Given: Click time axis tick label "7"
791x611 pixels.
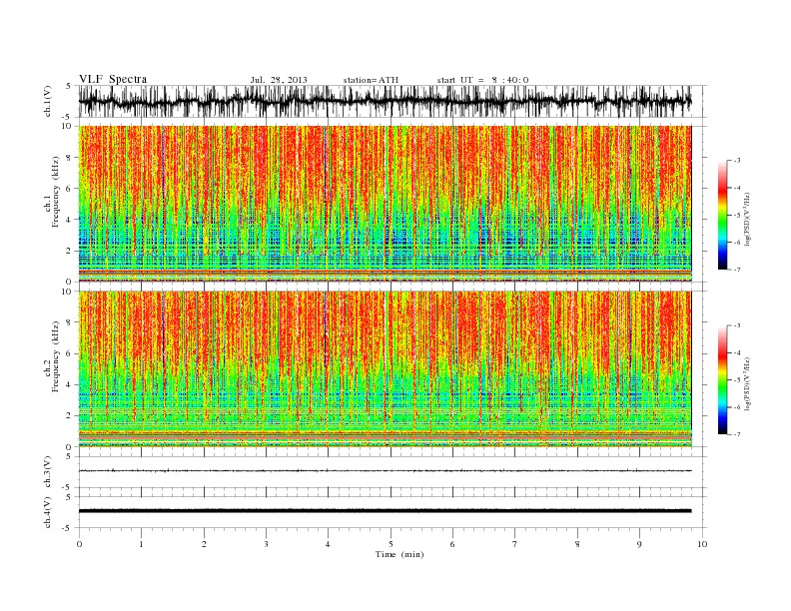Looking at the screenshot, I should 515,544.
